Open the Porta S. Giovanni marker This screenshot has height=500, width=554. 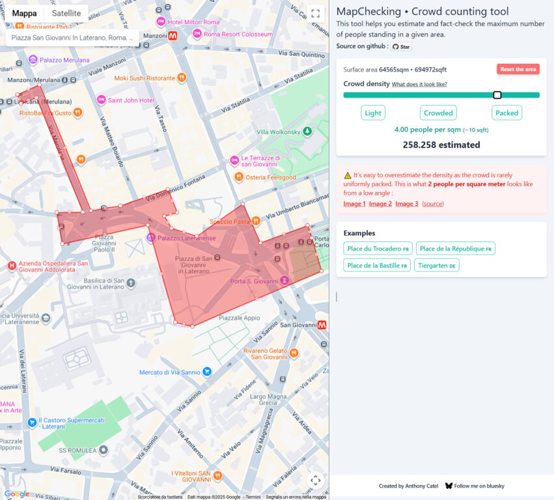pos(284,281)
